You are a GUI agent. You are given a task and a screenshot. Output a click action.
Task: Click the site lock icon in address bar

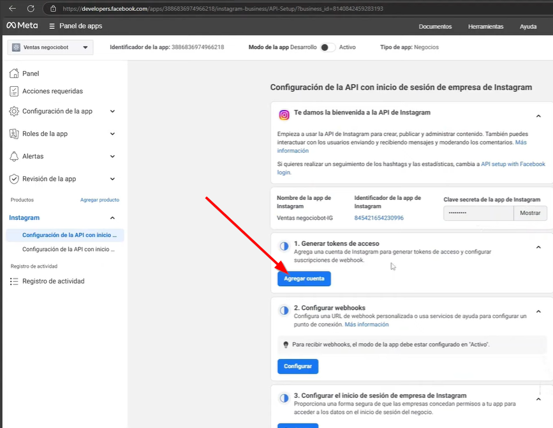click(x=53, y=8)
